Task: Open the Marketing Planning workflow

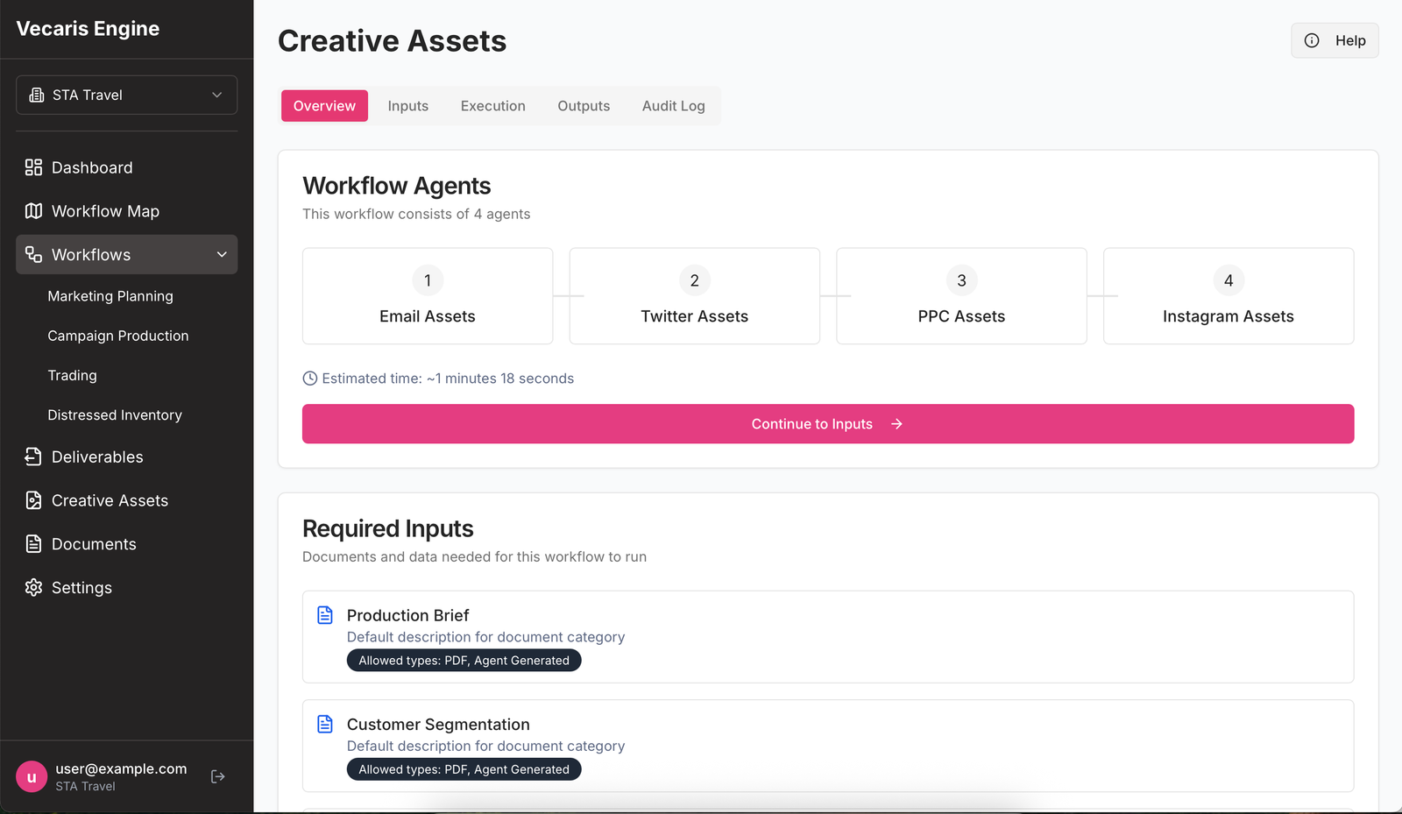Action: (x=110, y=296)
